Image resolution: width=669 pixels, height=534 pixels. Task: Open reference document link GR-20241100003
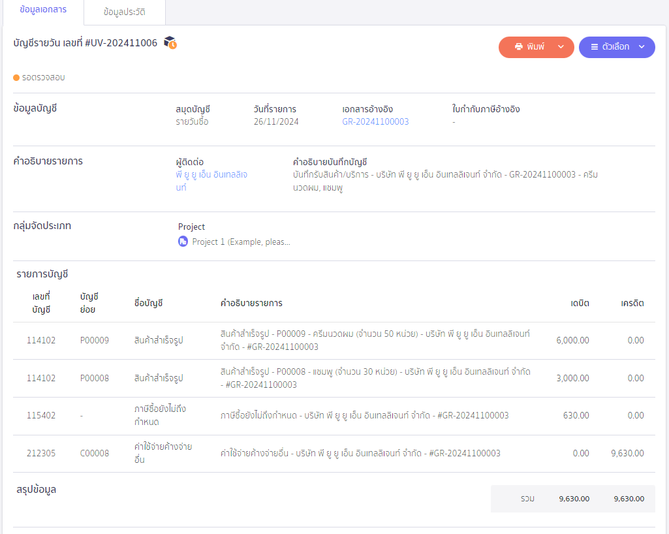point(375,121)
